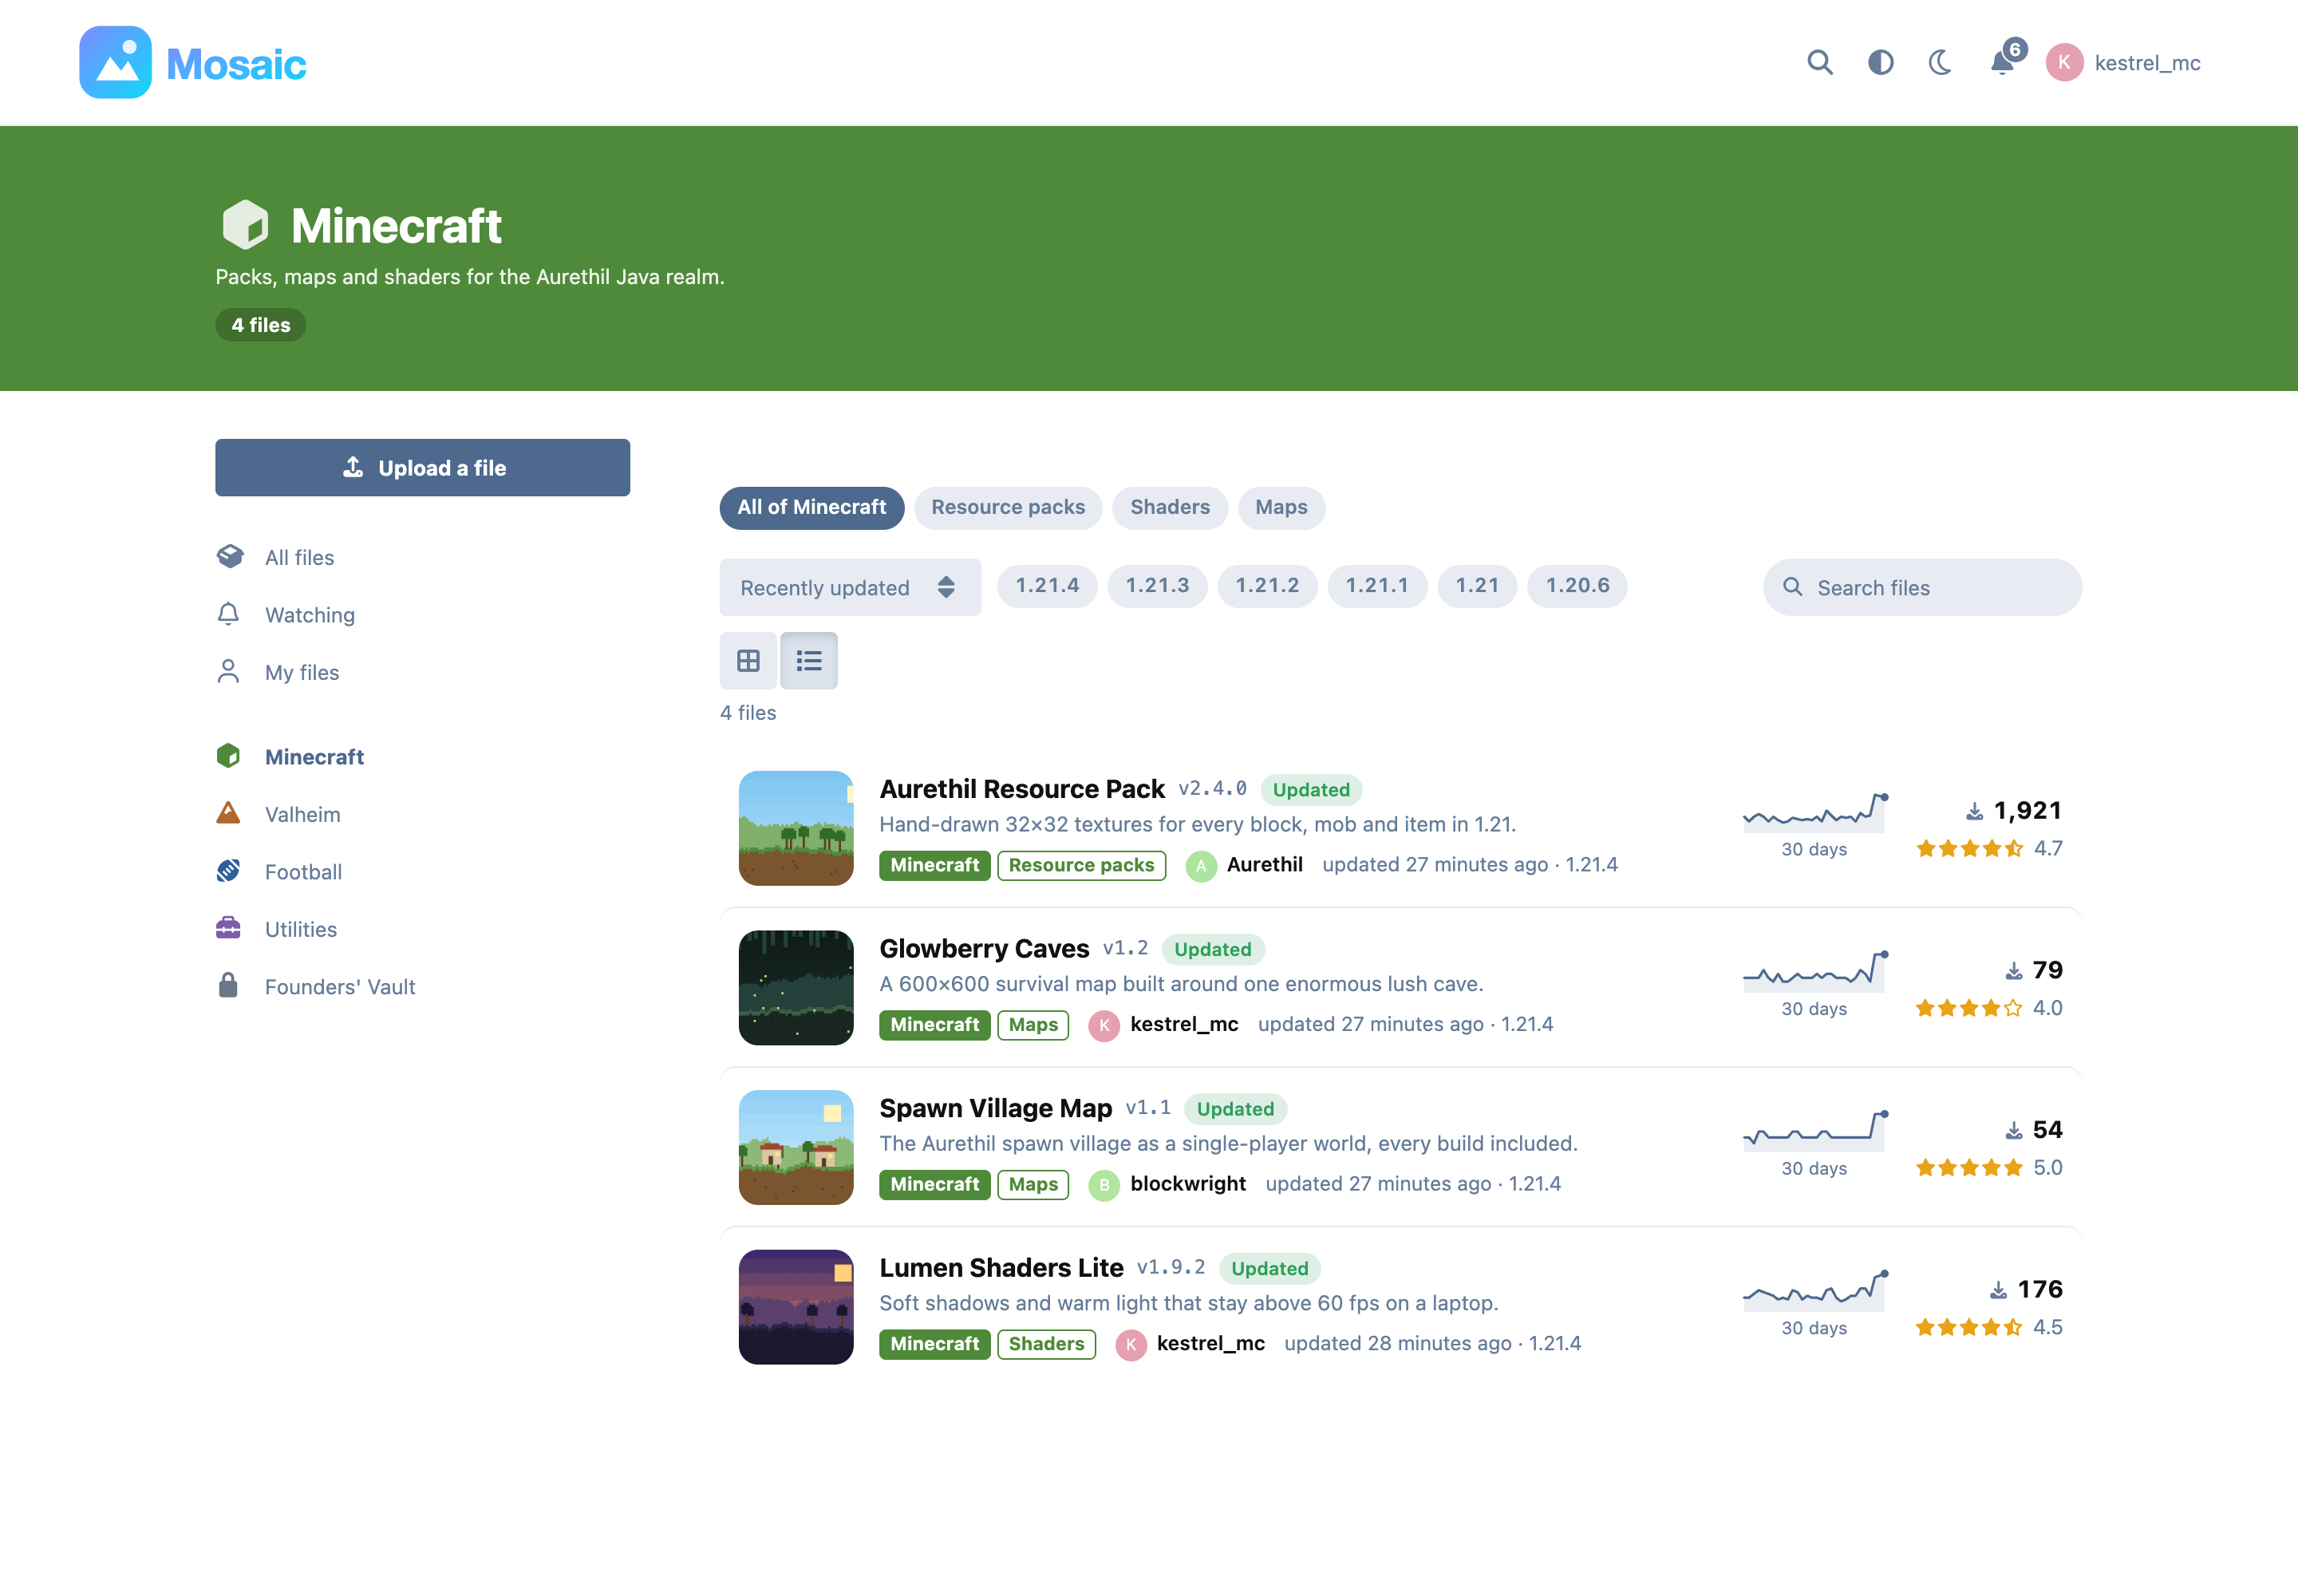Switch to grid view layout
The width and height of the screenshot is (2298, 1596).
pyautogui.click(x=748, y=660)
